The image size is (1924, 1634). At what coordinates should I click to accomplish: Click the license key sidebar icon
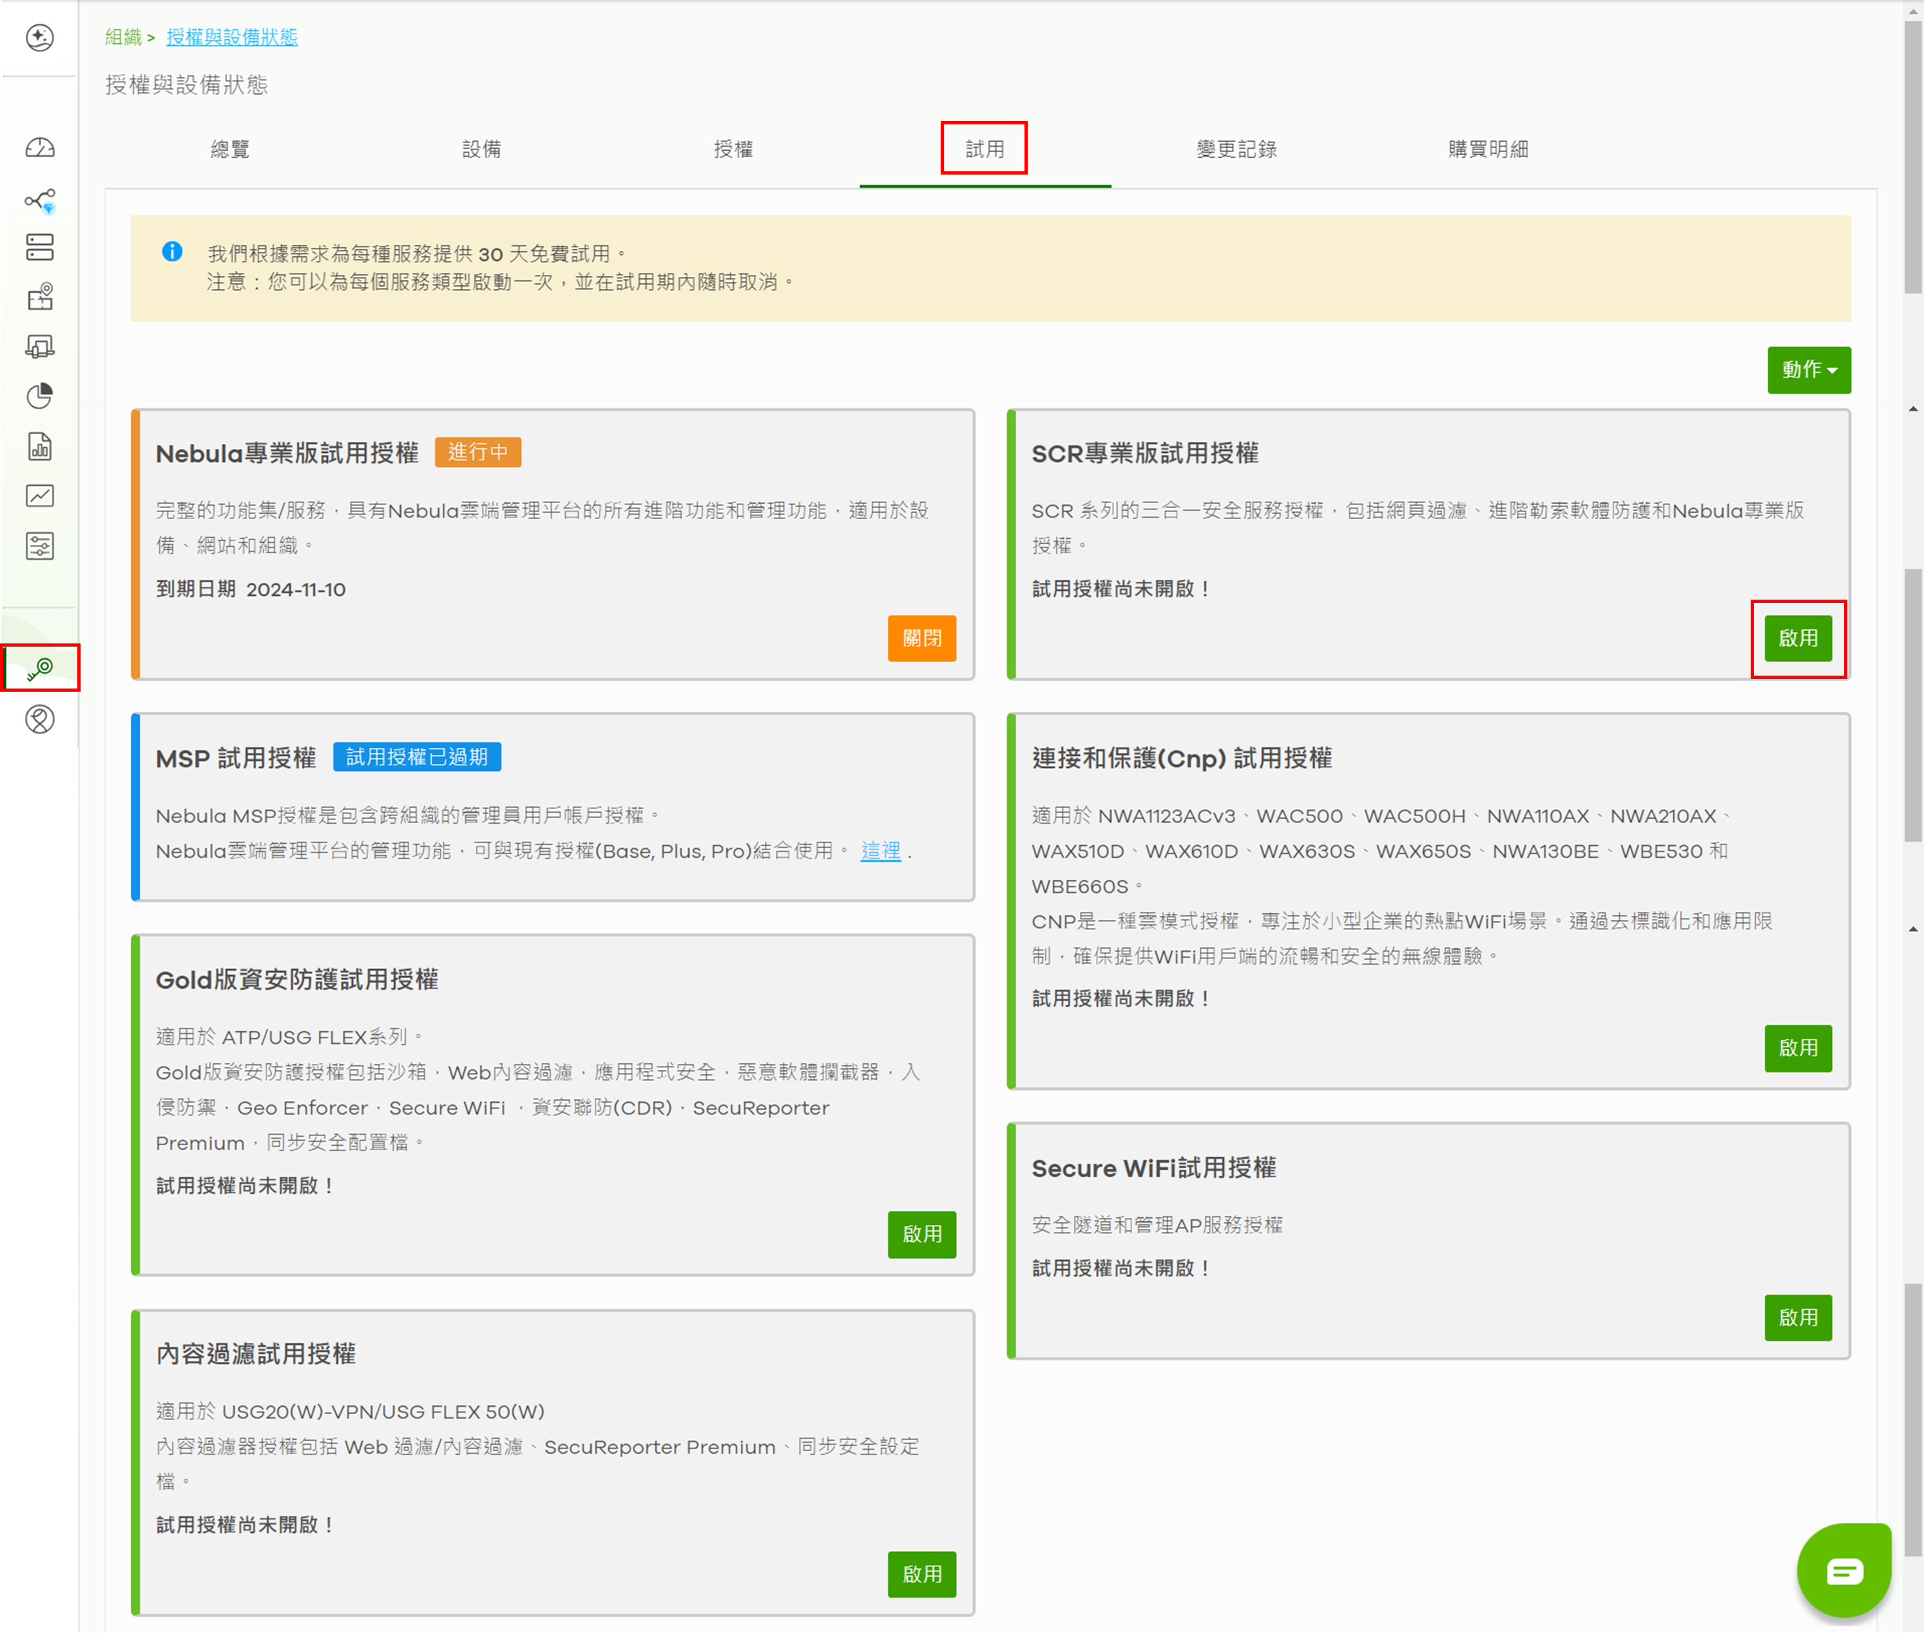tap(40, 668)
